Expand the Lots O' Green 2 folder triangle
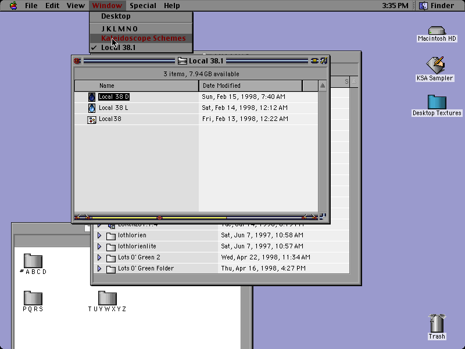The height and width of the screenshot is (349, 465). [99, 257]
